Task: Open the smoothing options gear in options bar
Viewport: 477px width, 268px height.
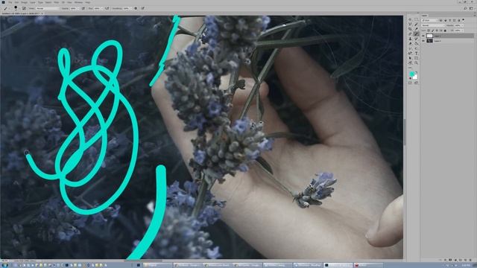Action: [136, 8]
